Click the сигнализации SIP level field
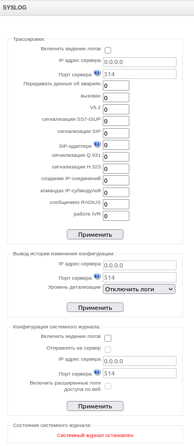Screen dimensions: 194x446 pos(116,133)
